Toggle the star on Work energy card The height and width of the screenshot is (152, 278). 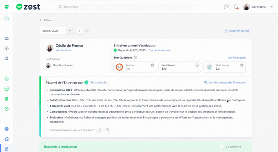242,65
